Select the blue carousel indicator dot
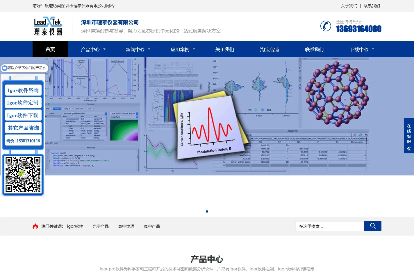The width and height of the screenshot is (414, 271). (207, 211)
